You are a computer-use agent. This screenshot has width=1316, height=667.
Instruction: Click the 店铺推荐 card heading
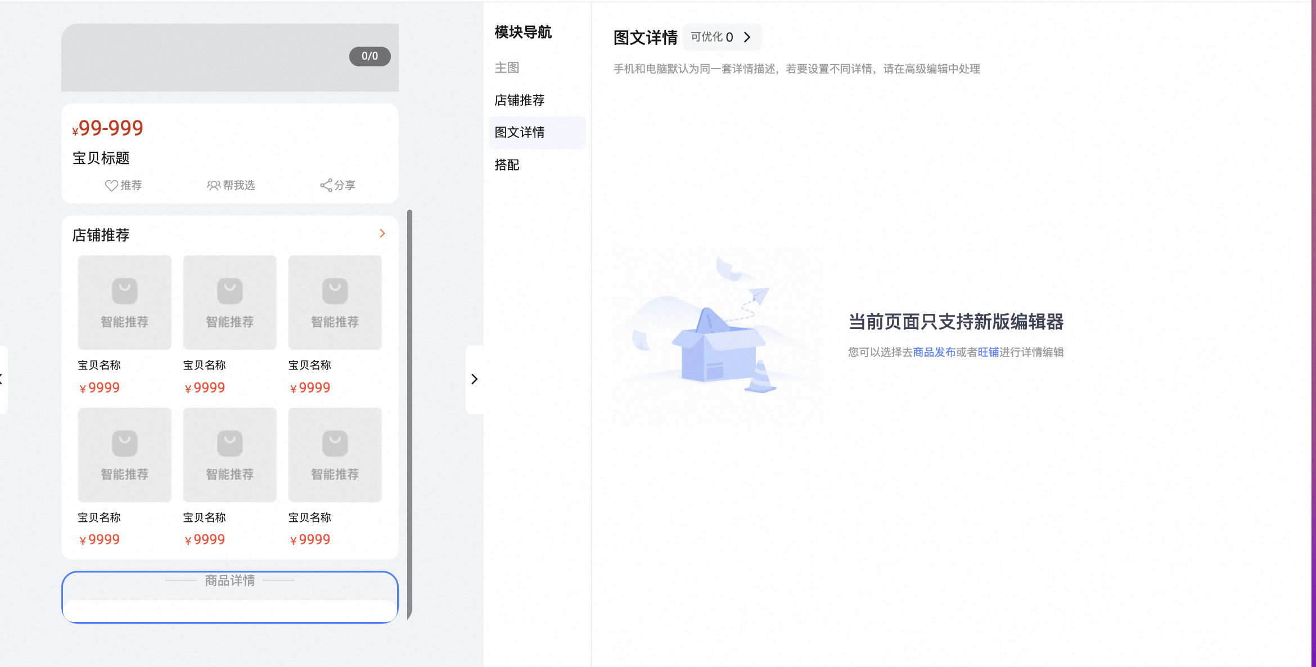[101, 235]
